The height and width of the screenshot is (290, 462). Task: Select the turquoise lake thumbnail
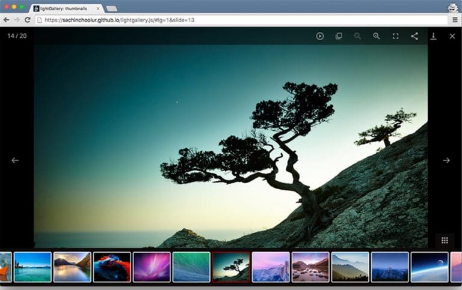click(32, 267)
